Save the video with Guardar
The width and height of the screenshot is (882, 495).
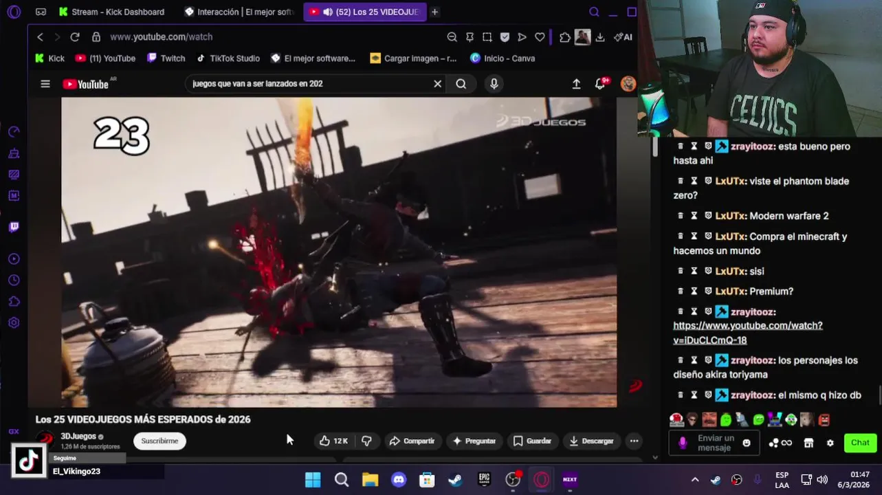pos(532,441)
